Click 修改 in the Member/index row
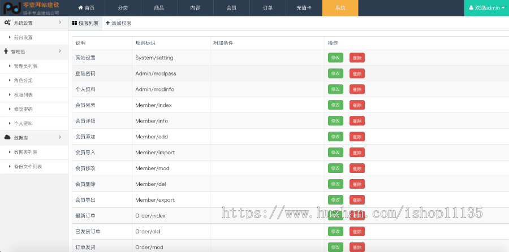The height and width of the screenshot is (252, 509). pyautogui.click(x=335, y=105)
